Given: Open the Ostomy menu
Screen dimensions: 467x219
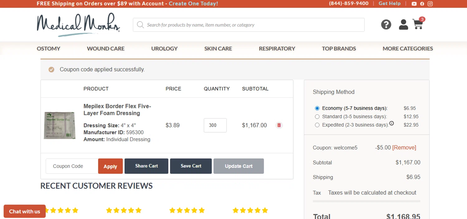Looking at the screenshot, I should pyautogui.click(x=49, y=49).
